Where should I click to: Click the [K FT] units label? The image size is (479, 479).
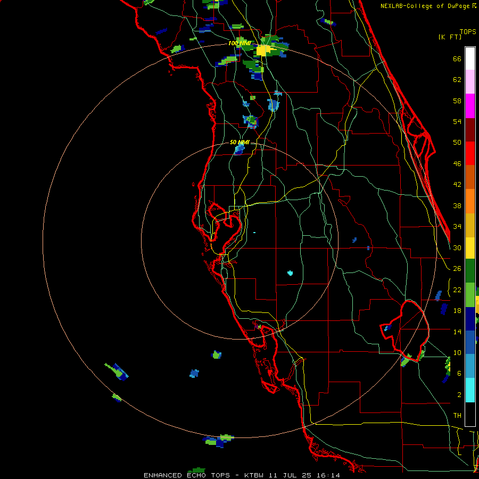click(x=450, y=37)
